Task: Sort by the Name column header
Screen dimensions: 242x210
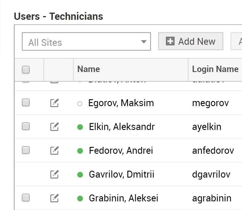Action: pyautogui.click(x=89, y=69)
